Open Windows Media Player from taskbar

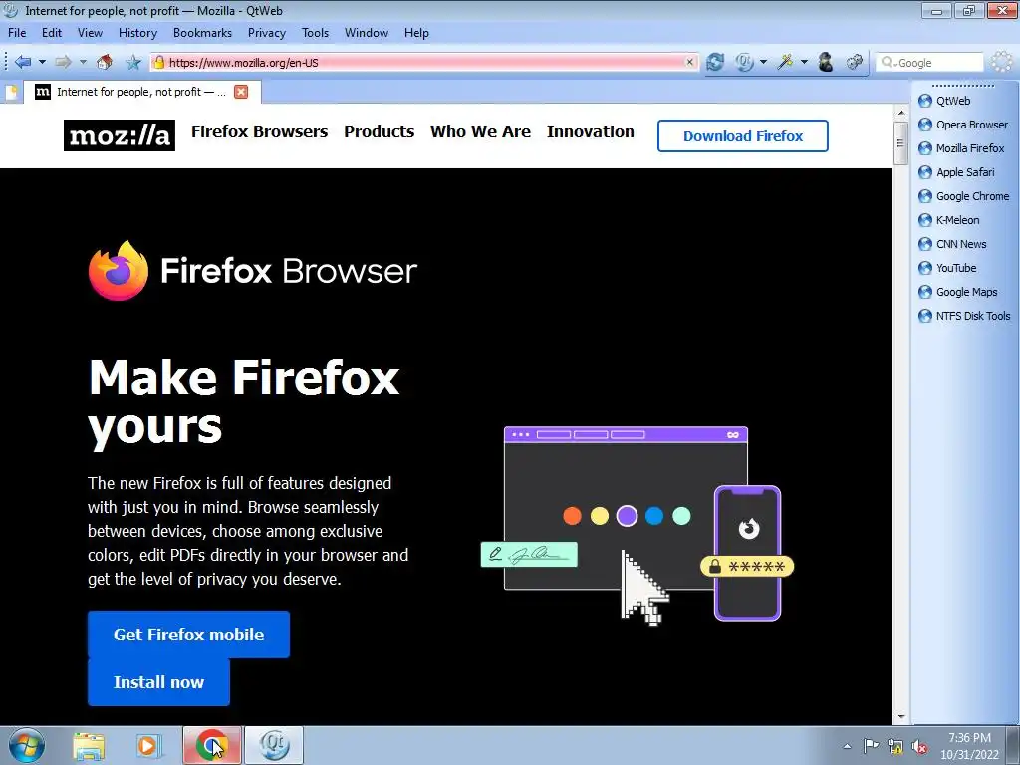[149, 745]
